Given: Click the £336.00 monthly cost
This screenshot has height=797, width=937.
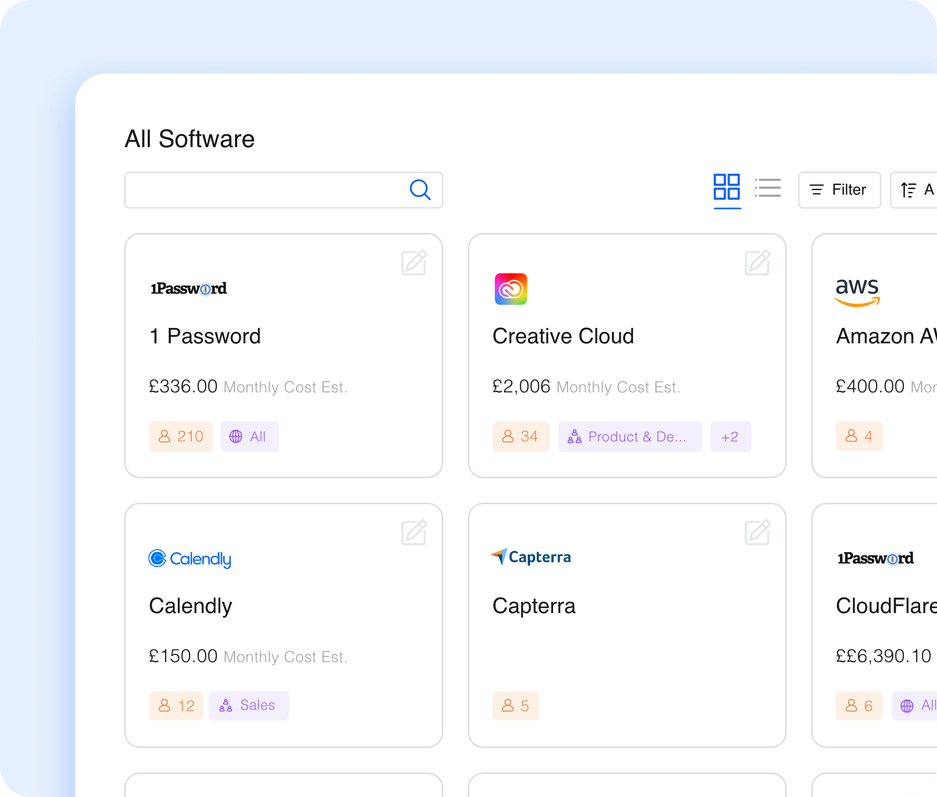Looking at the screenshot, I should point(183,386).
